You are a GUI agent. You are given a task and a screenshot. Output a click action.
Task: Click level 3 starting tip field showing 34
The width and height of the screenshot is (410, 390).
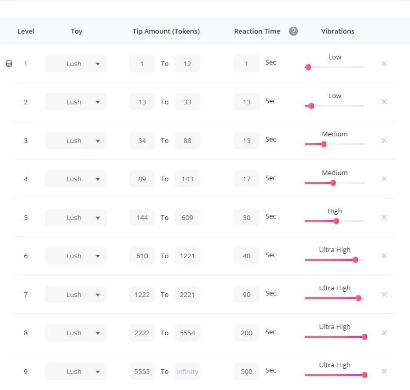point(142,141)
